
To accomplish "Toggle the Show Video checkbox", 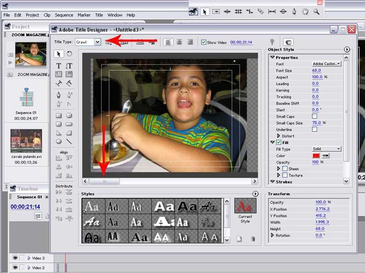I will (204, 42).
